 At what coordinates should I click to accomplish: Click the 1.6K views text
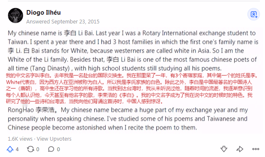[x=20, y=139]
